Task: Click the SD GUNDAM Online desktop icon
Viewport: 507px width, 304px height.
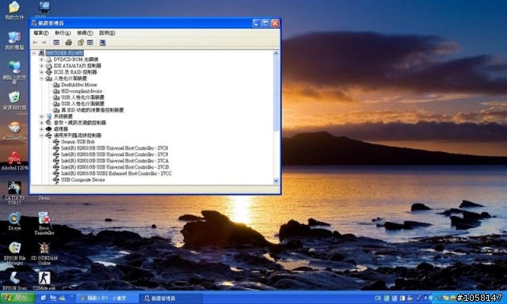Action: coord(44,253)
